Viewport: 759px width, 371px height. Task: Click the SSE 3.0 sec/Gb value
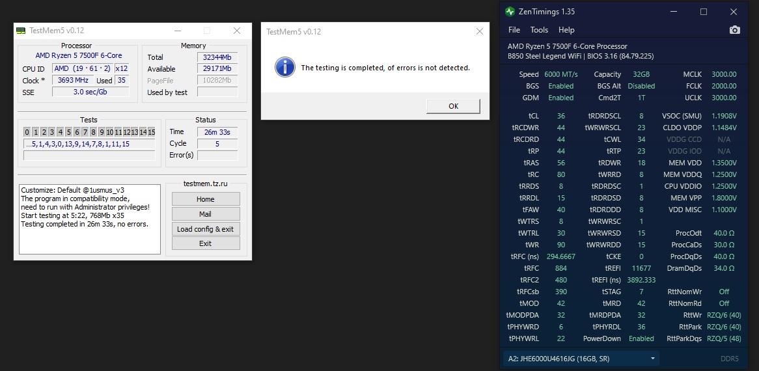click(x=90, y=92)
